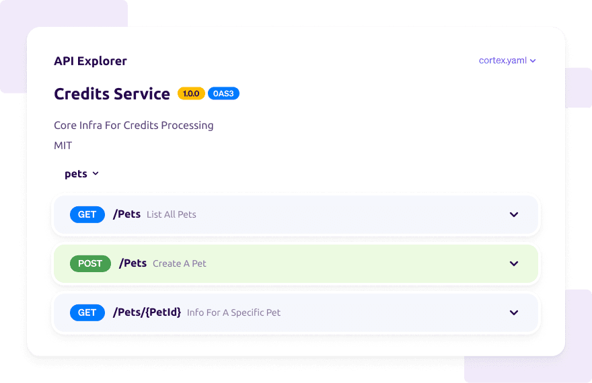
Task: Click the GET badge for /Pets/{PetId}
Action: pos(87,312)
